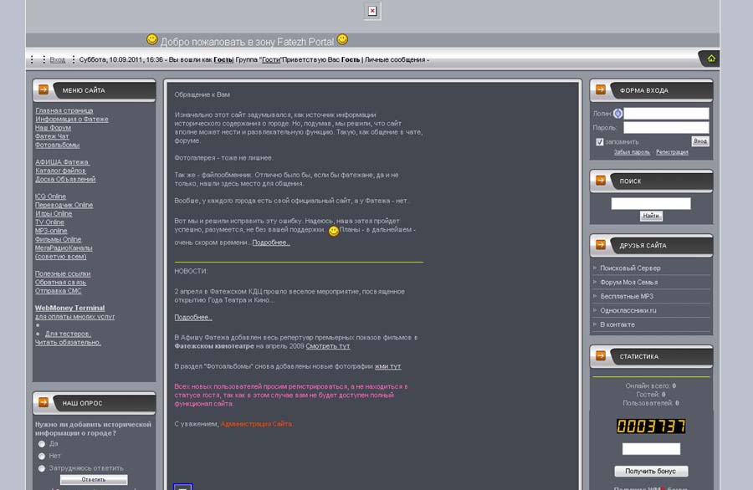
Task: Click the Регистрация link
Action: (x=672, y=152)
